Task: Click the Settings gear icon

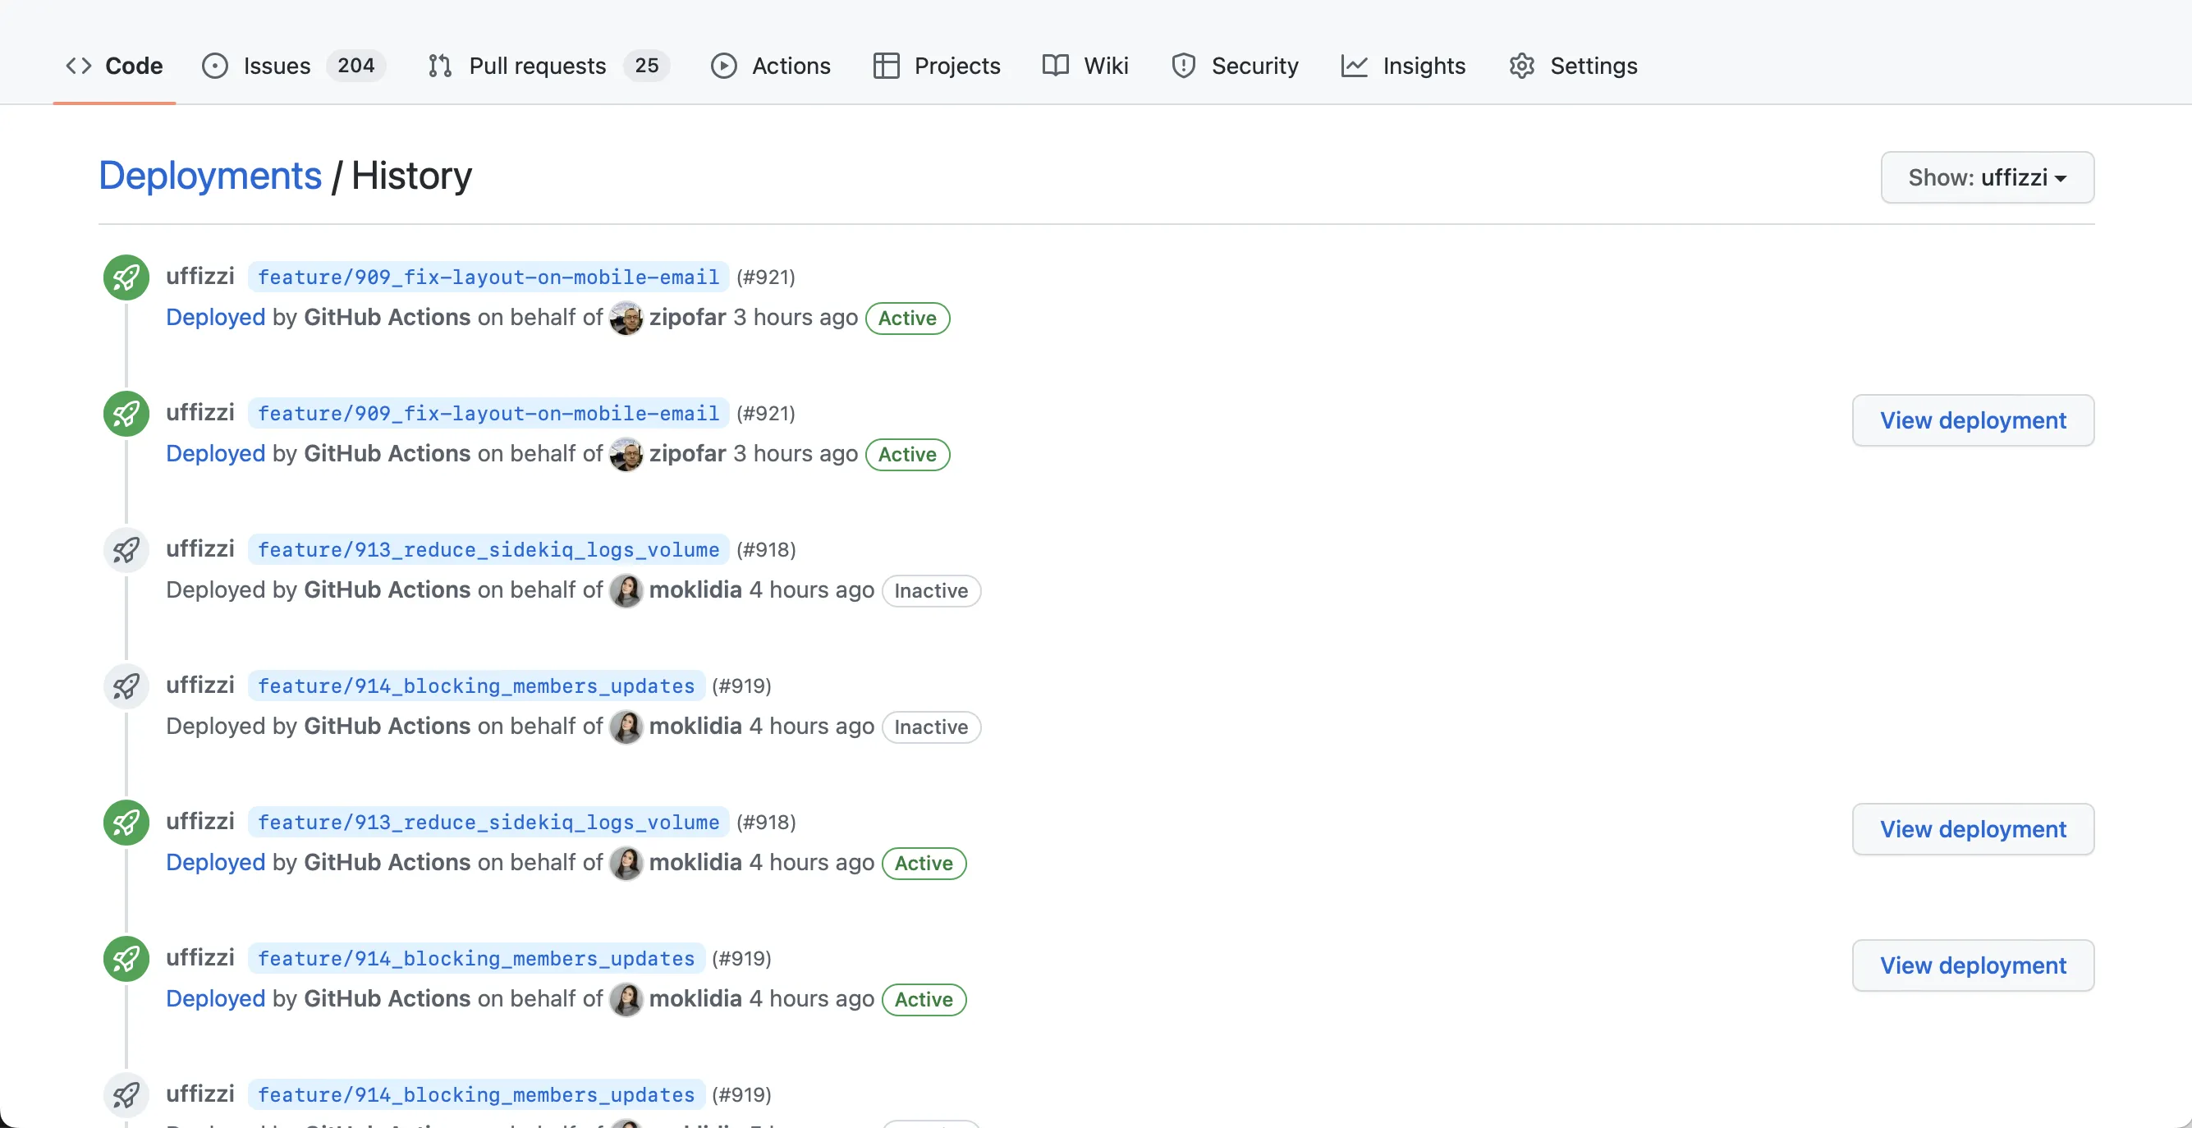Action: click(1521, 66)
